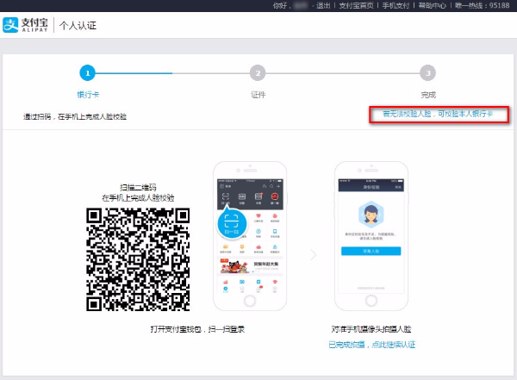Click the 银行卡 step label

pos(87,94)
